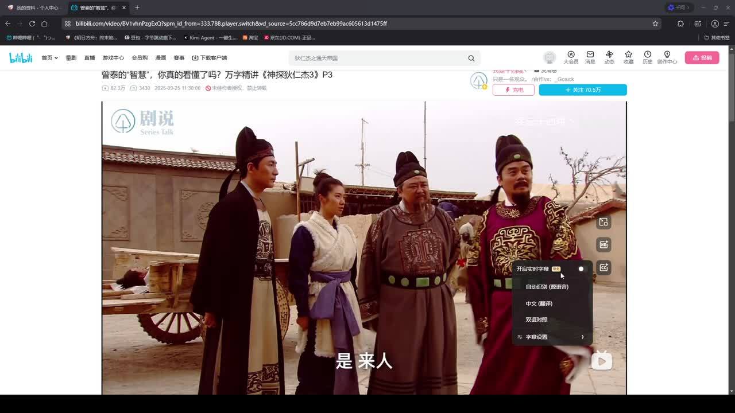Open the browser main menu icon
Image resolution: width=735 pixels, height=413 pixels.
pyautogui.click(x=728, y=24)
